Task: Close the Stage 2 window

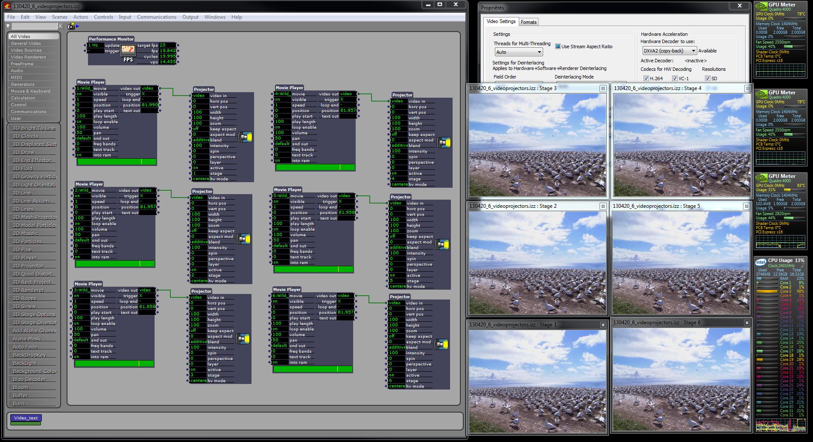Action: tap(603, 206)
